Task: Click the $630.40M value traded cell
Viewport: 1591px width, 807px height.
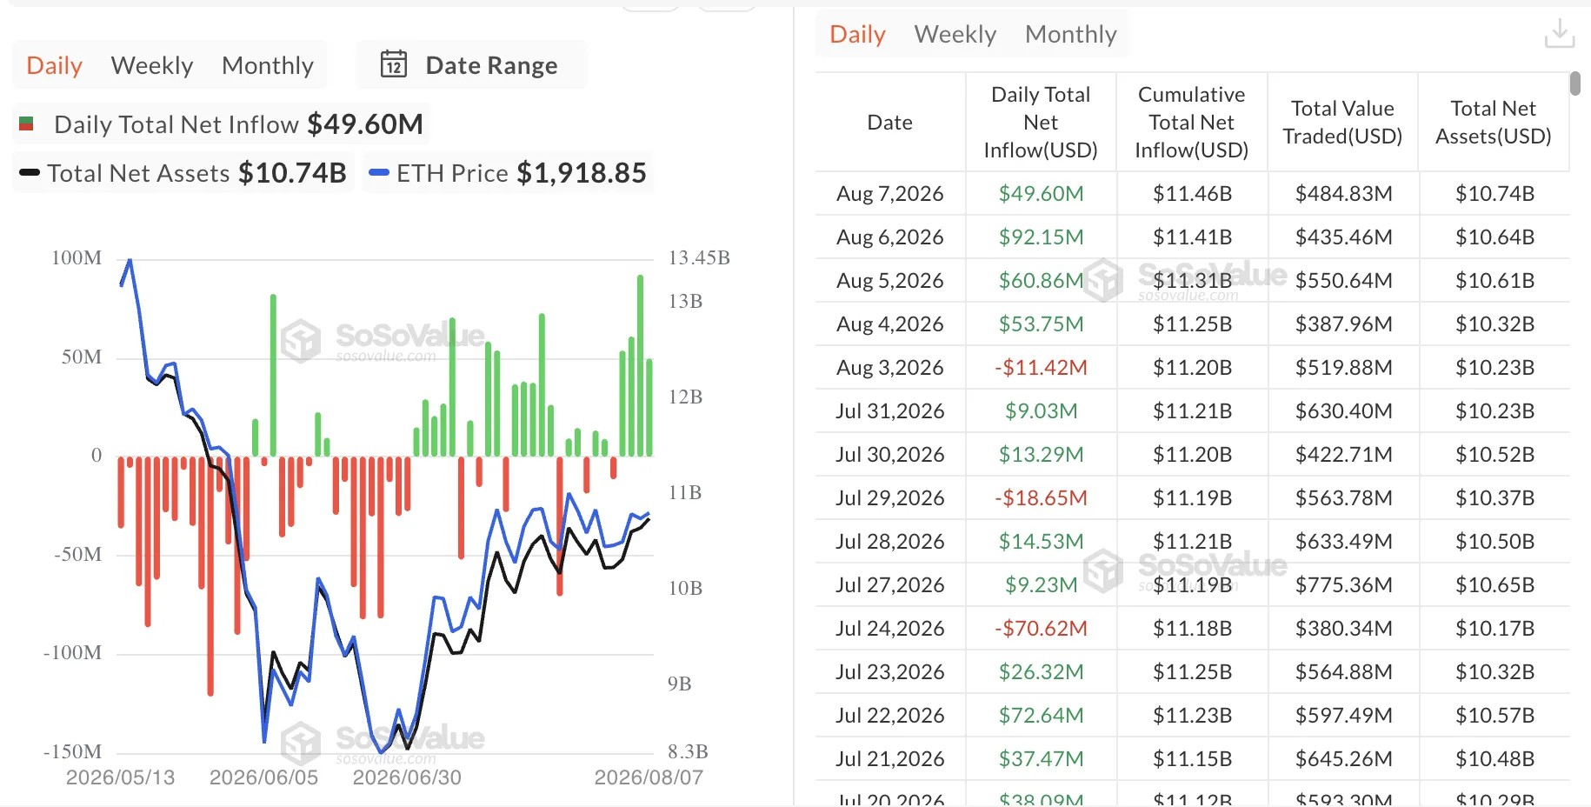Action: tap(1343, 410)
